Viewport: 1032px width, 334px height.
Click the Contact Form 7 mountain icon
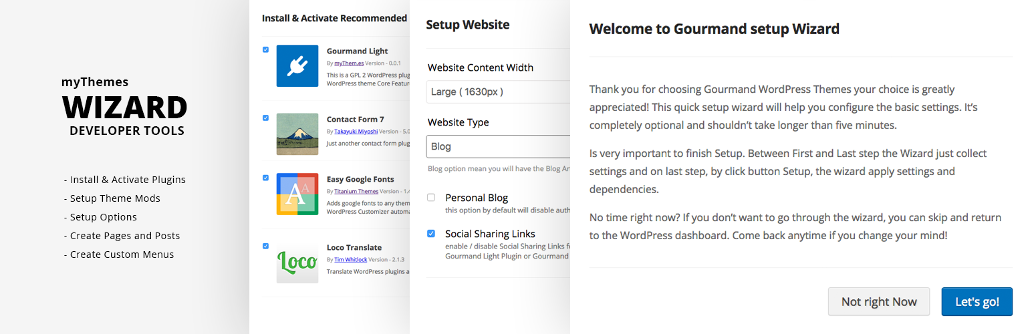(297, 134)
